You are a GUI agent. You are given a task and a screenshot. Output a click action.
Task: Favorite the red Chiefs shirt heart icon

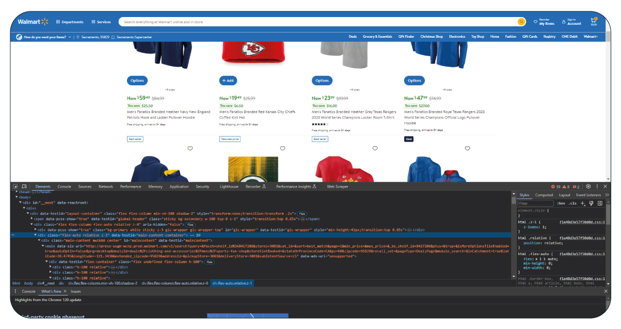point(375,148)
